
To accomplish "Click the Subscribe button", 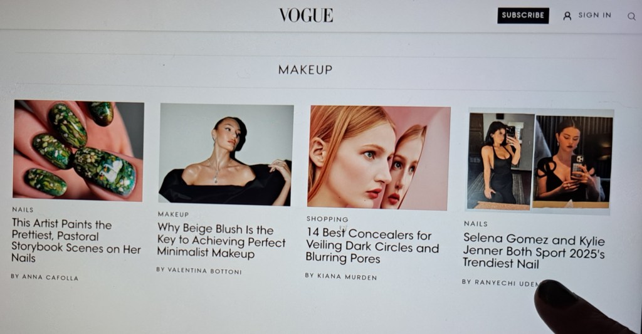I will 523,16.
